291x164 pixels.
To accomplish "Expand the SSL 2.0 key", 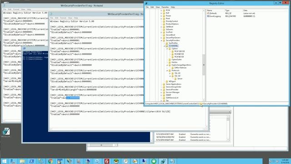I will (170, 73).
